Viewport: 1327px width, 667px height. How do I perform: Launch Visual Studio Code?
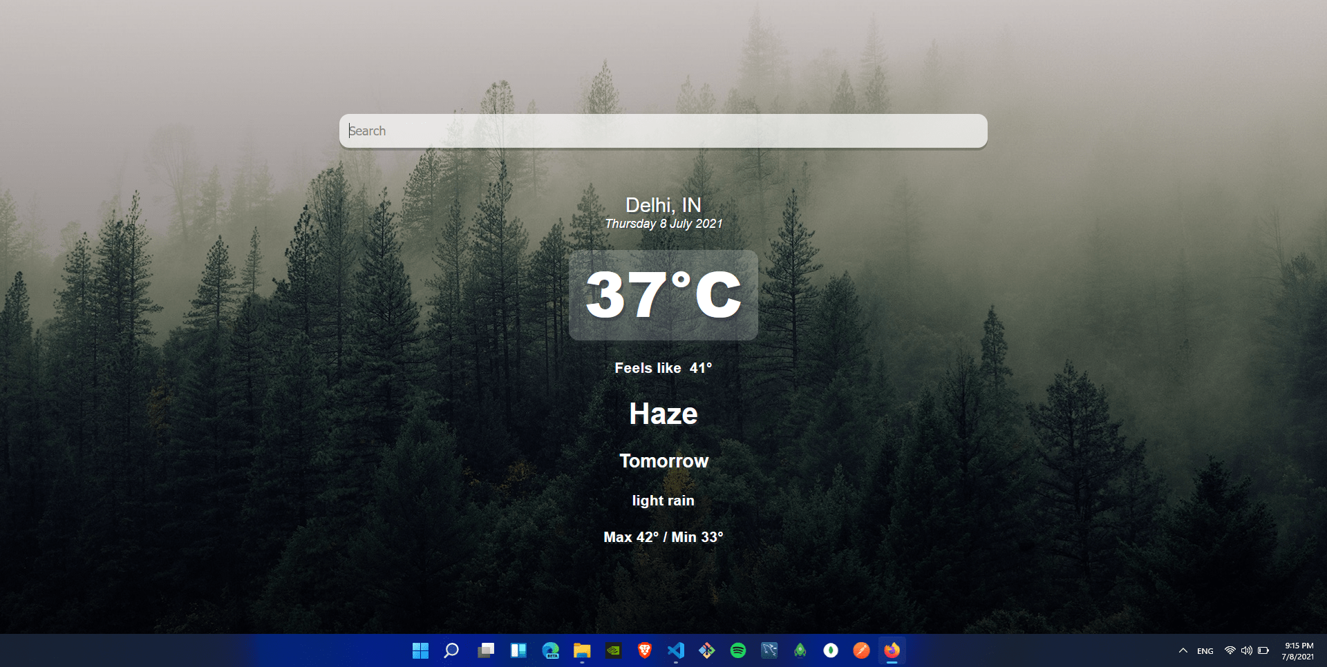pyautogui.click(x=675, y=650)
